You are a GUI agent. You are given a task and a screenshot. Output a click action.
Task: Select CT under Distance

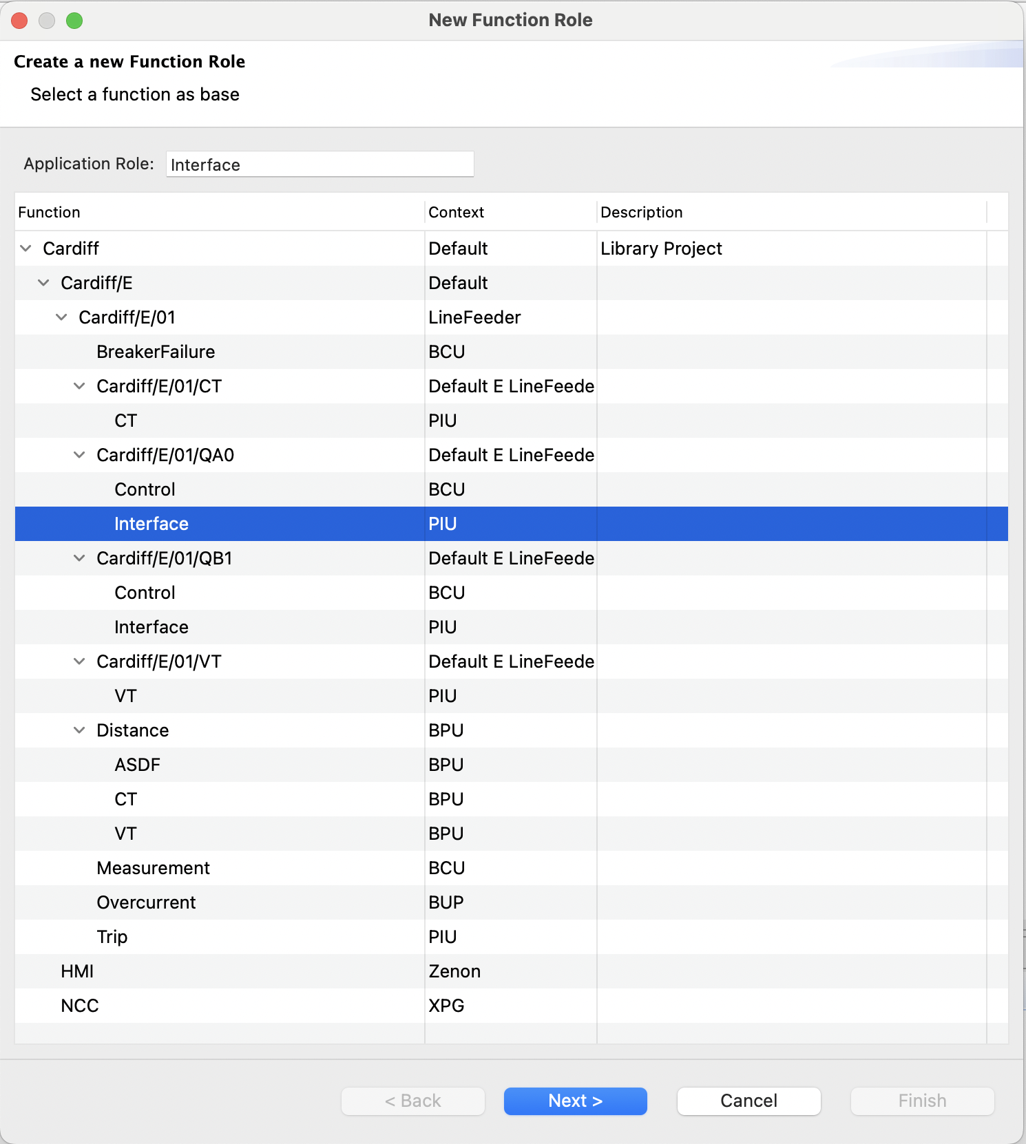[512, 799]
